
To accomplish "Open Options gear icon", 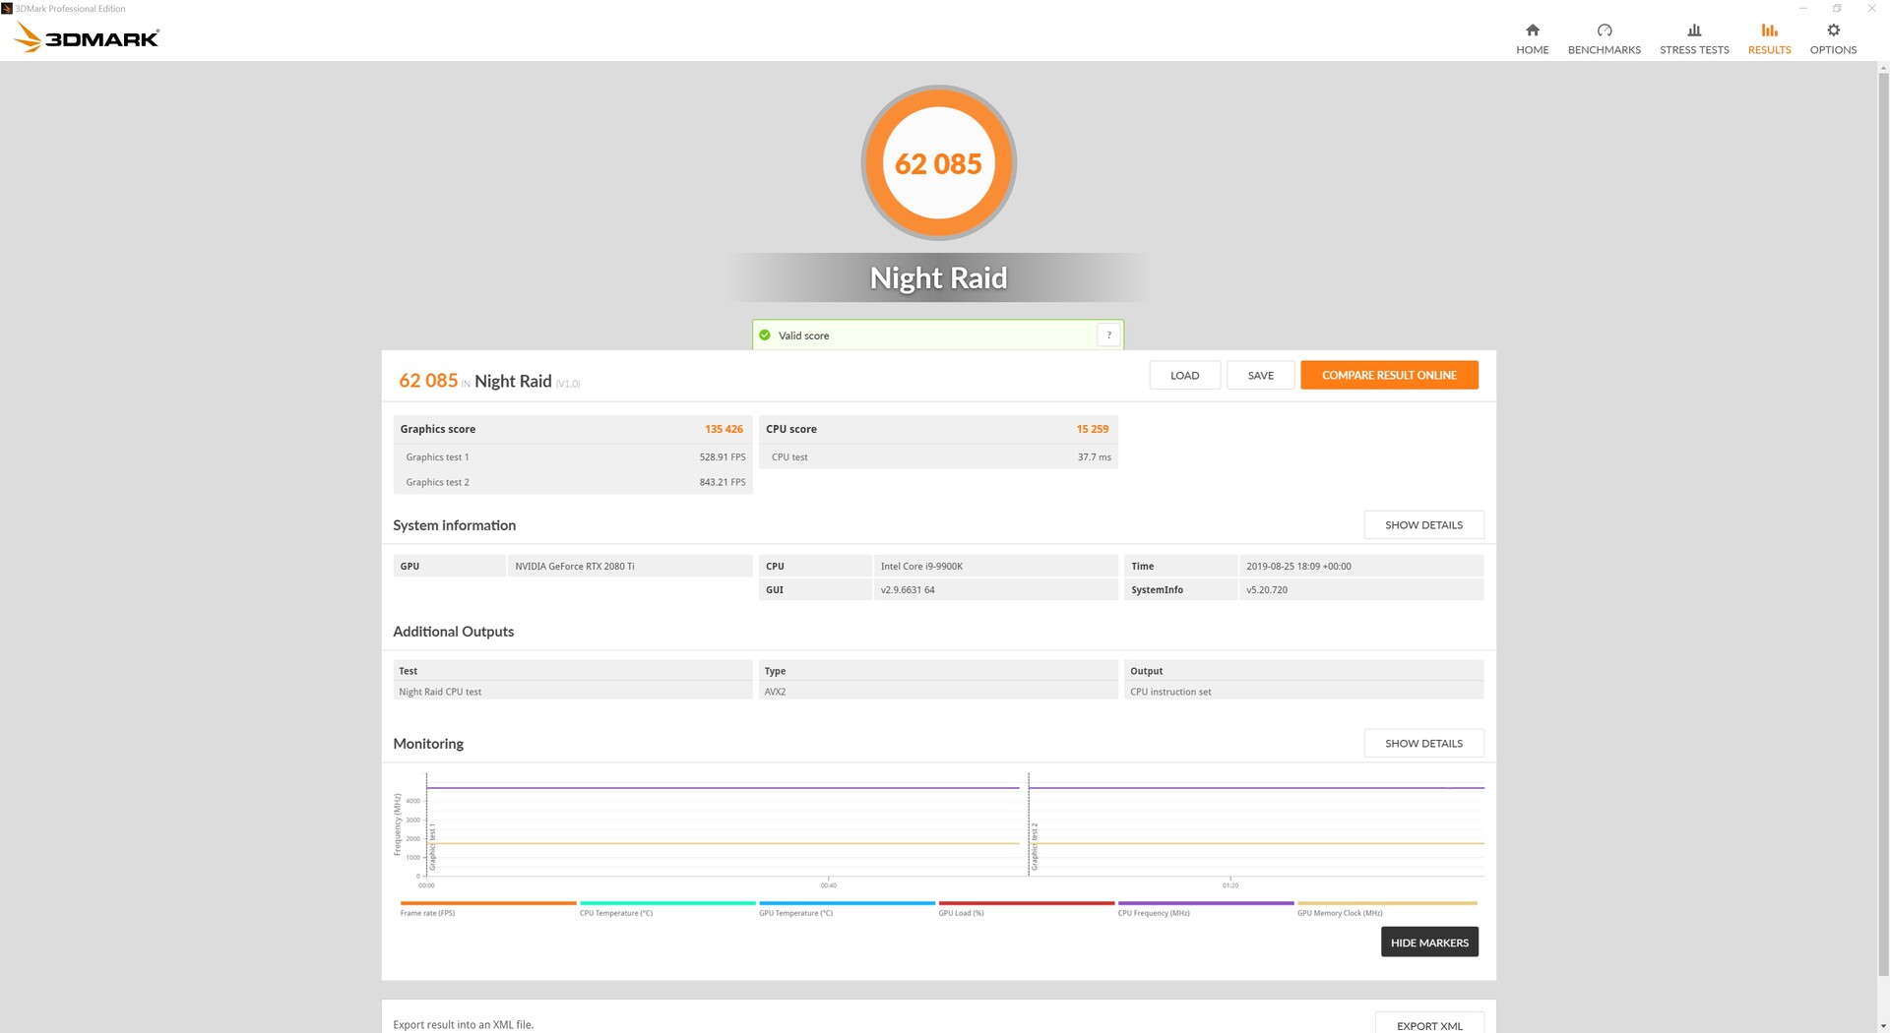I will coord(1833,30).
